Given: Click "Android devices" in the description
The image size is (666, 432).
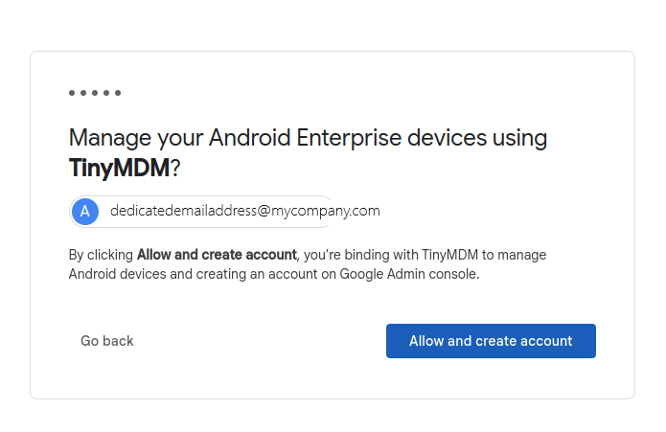Looking at the screenshot, I should [x=117, y=274].
